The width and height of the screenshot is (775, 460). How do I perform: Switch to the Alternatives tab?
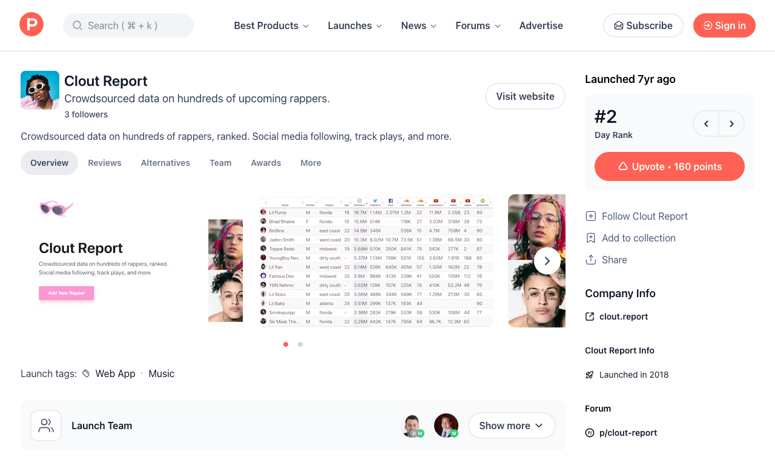coord(165,163)
